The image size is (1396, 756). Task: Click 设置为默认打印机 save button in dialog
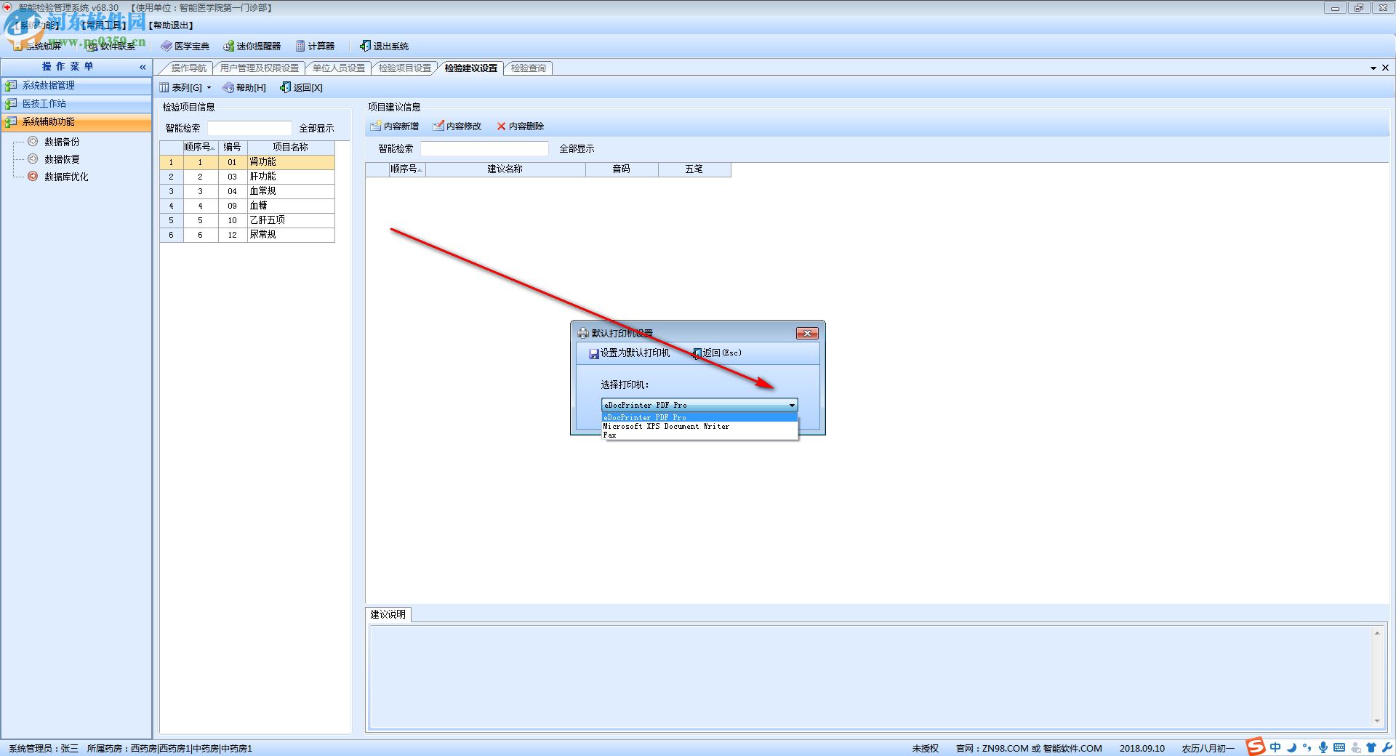[x=629, y=353]
